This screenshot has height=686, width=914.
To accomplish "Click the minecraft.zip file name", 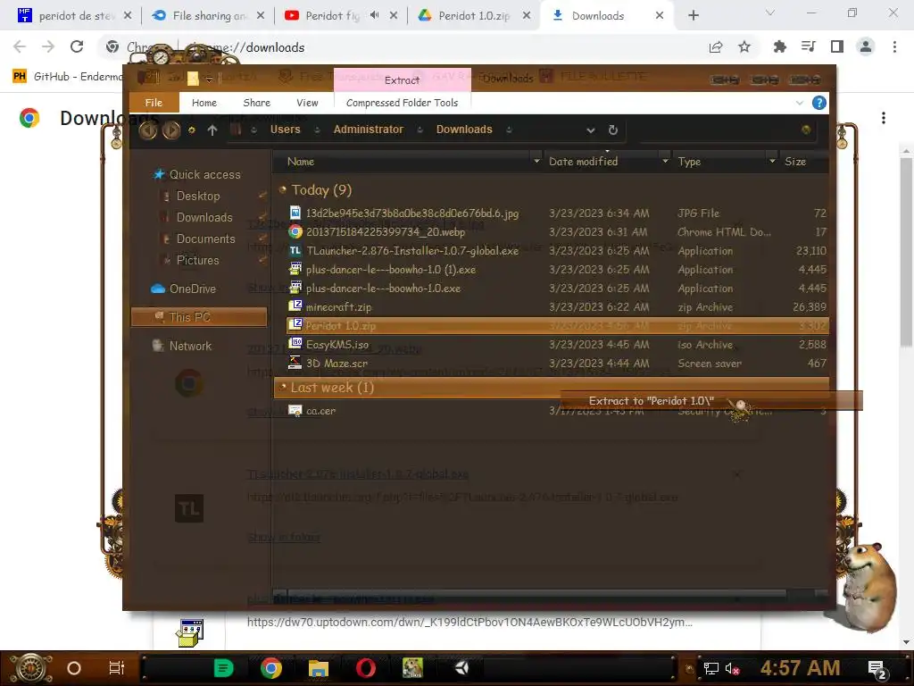I will [338, 307].
